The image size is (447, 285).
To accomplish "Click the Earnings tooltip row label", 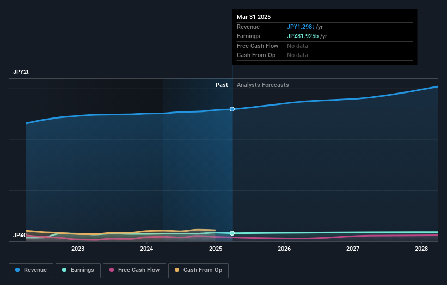I will click(x=248, y=36).
